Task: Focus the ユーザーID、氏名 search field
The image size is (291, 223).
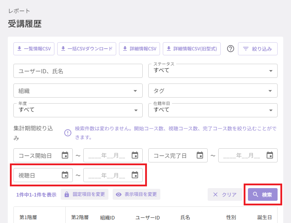Action: 78,71
